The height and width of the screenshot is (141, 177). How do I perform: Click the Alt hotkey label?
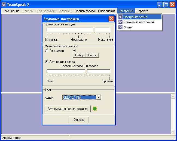pos(75,51)
